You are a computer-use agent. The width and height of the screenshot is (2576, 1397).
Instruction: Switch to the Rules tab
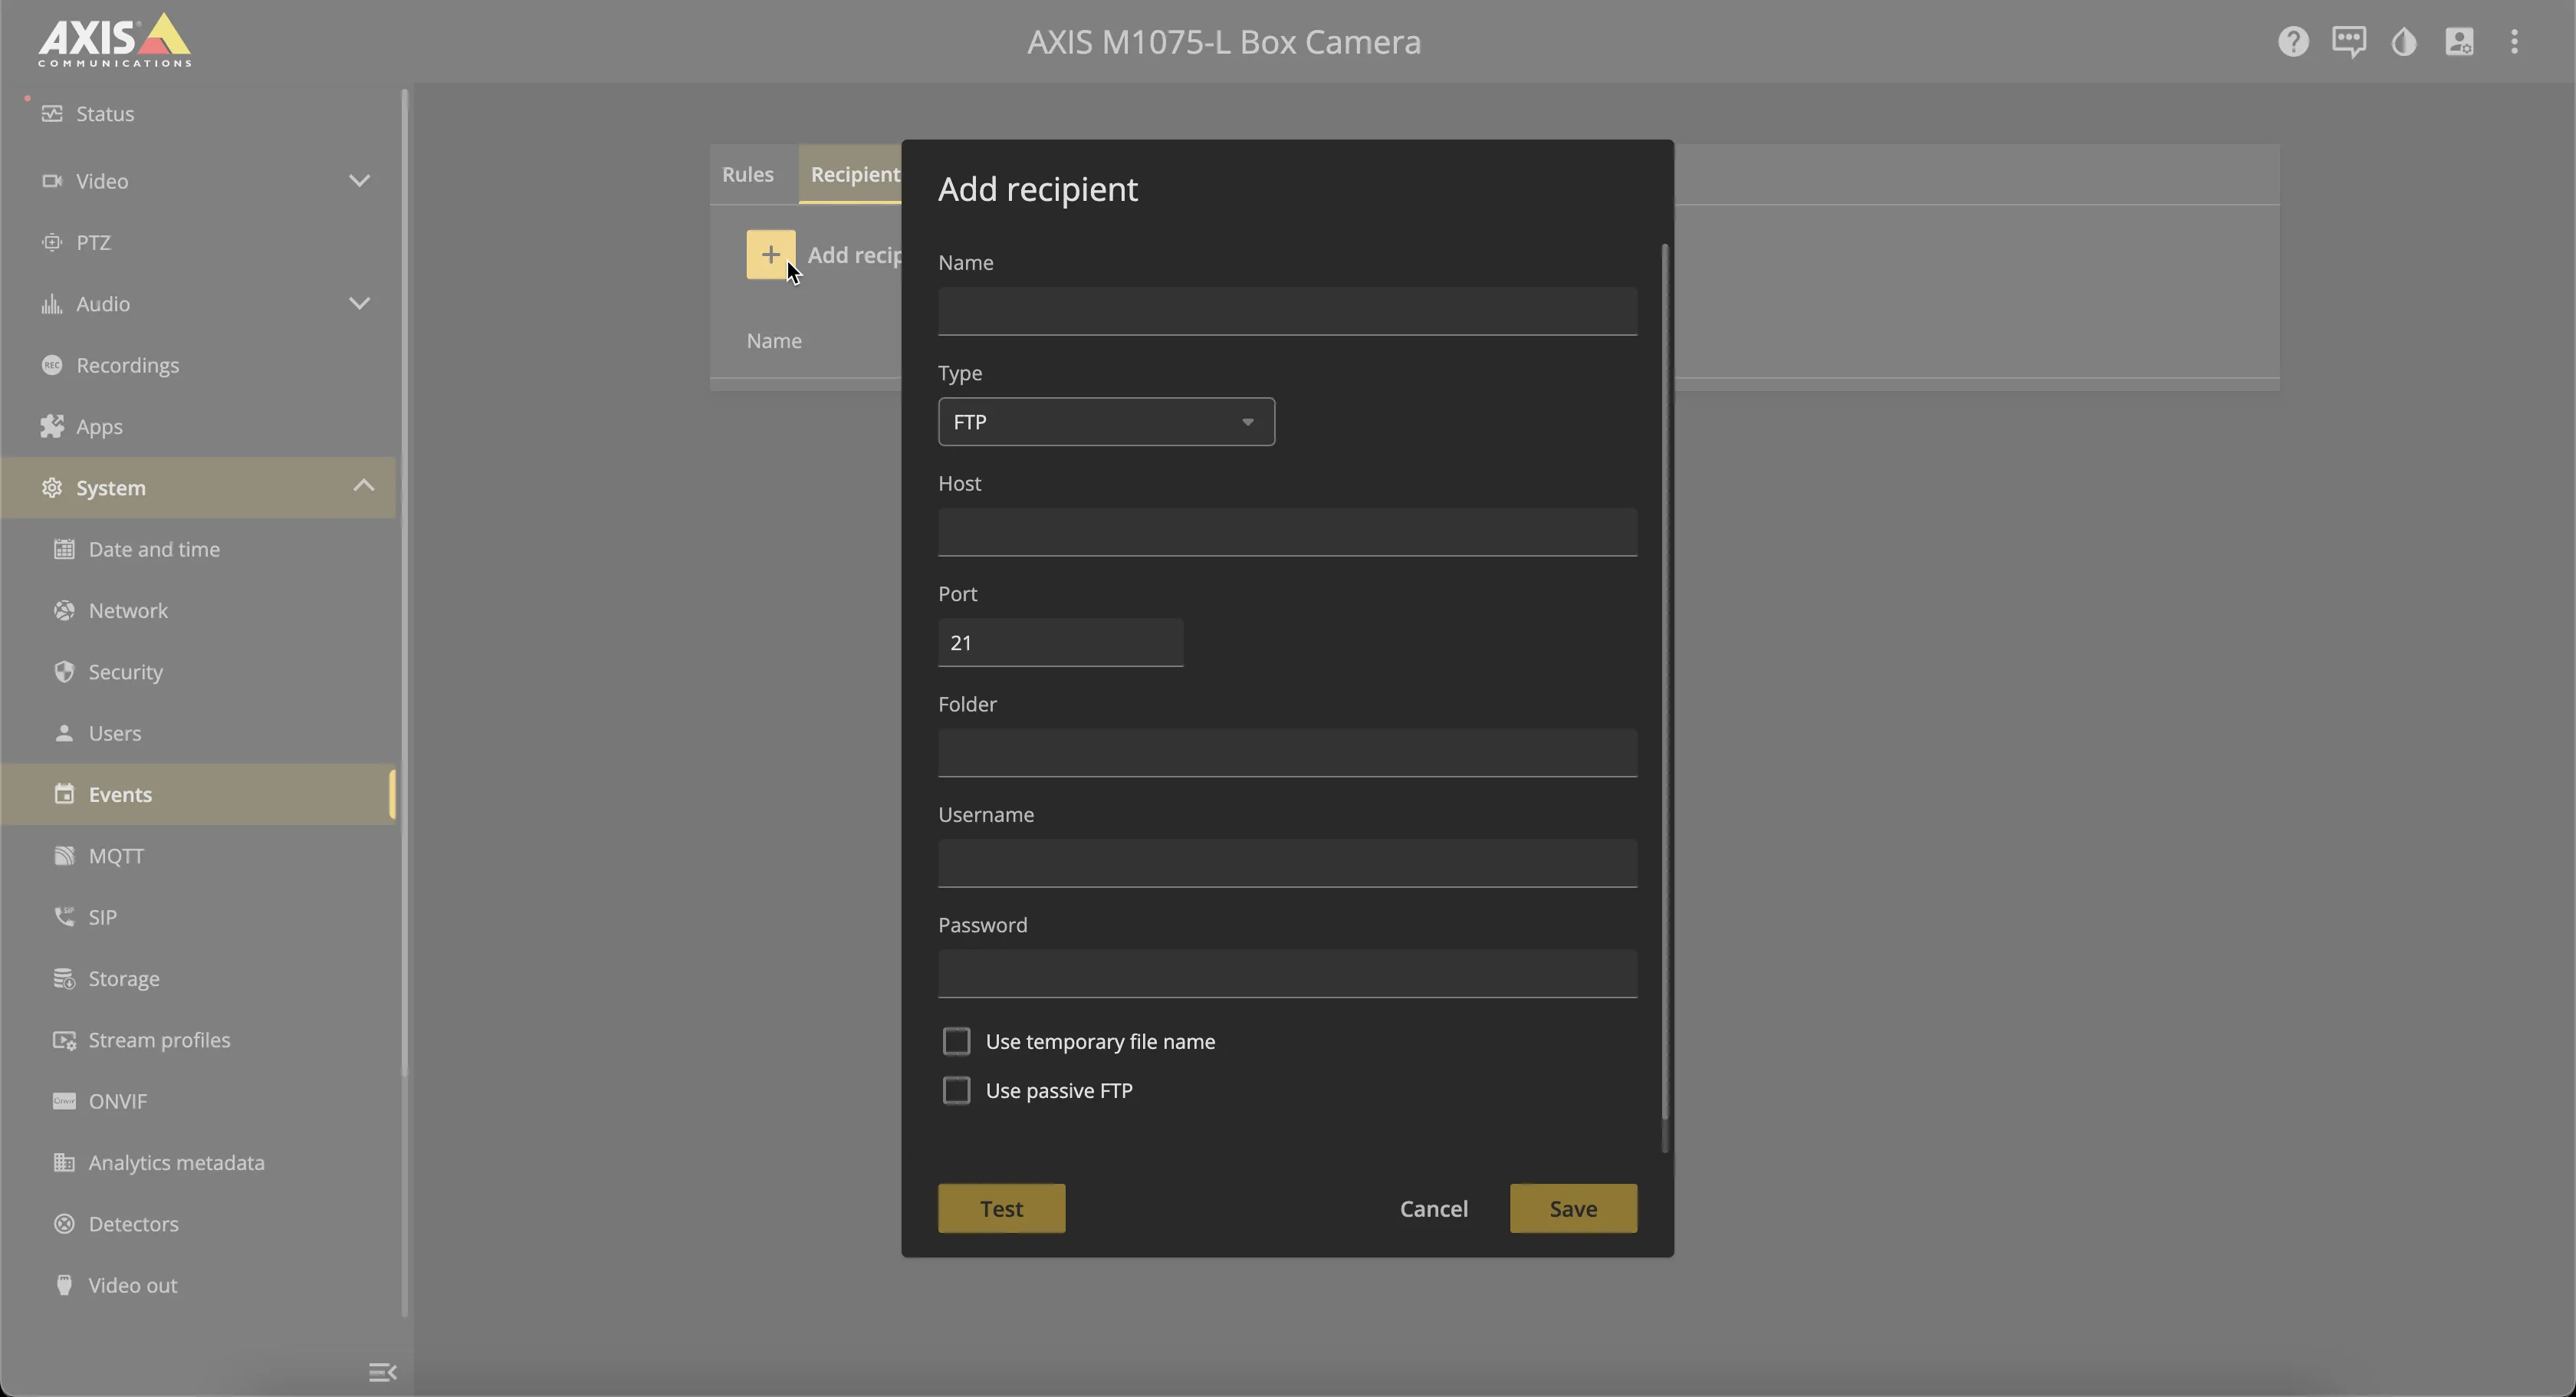click(x=748, y=174)
